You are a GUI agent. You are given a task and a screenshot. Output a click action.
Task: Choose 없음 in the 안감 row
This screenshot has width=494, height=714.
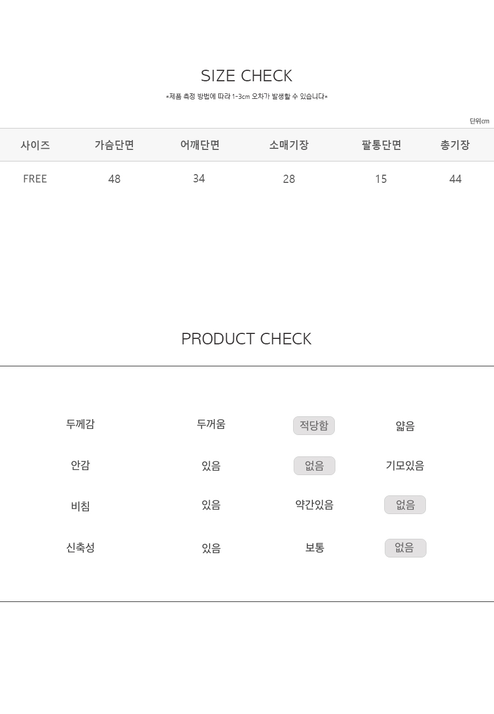tap(315, 466)
